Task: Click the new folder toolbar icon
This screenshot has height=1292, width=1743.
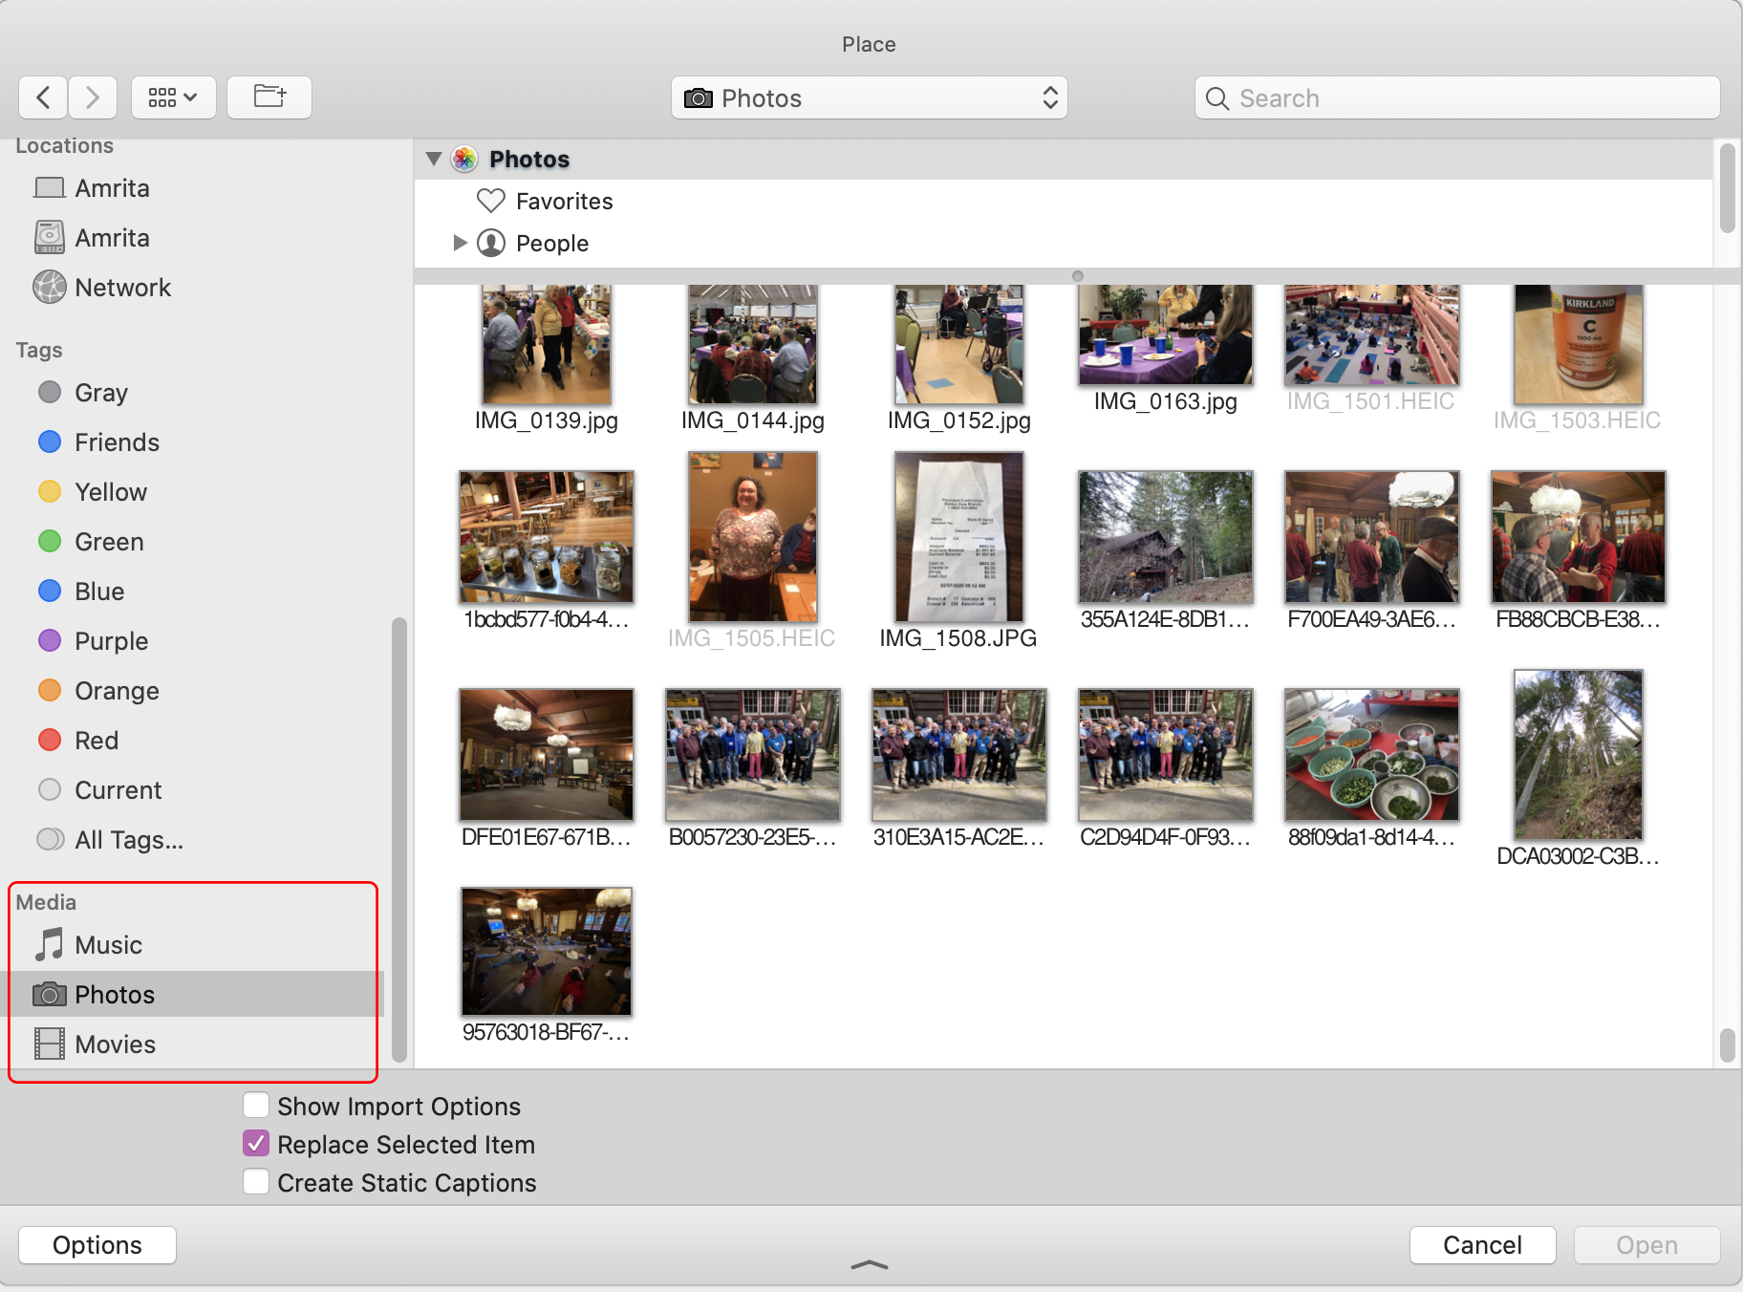Action: pos(269,97)
